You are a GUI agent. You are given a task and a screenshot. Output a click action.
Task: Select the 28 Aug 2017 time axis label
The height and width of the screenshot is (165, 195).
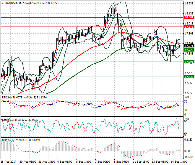pyautogui.click(x=9, y=162)
